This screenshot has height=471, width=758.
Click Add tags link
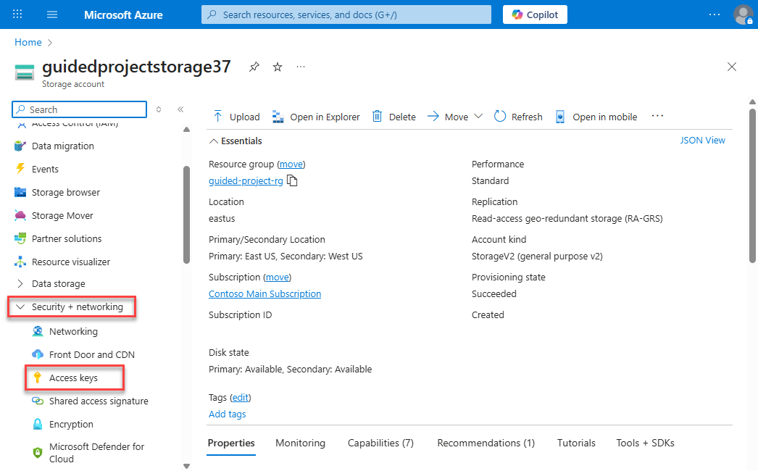[x=228, y=414]
